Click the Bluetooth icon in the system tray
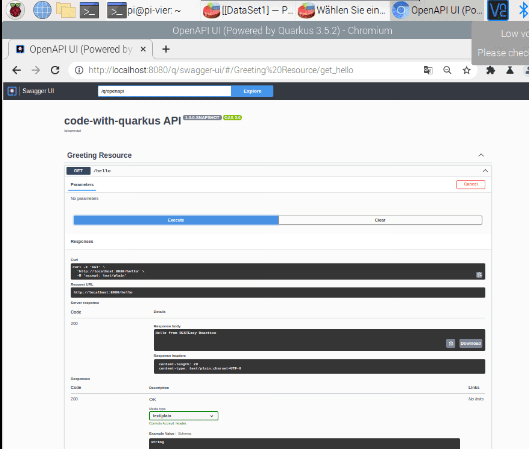529x449 pixels. point(524,10)
